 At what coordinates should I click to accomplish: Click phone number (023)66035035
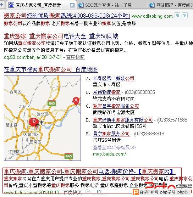point(140,92)
